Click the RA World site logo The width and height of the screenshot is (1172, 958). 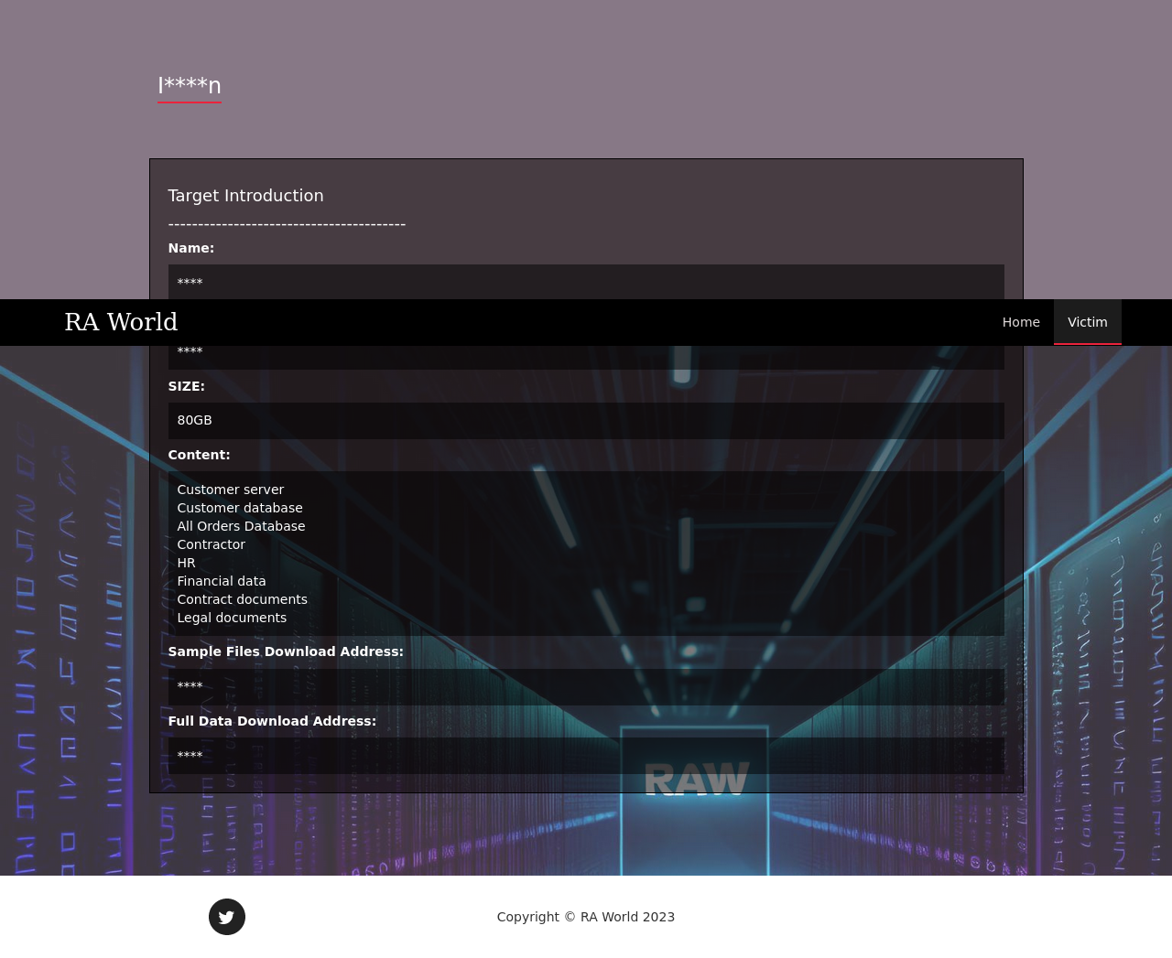pos(121,322)
